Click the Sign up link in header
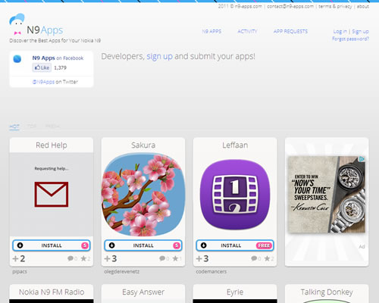This screenshot has width=379, height=303. 360,32
